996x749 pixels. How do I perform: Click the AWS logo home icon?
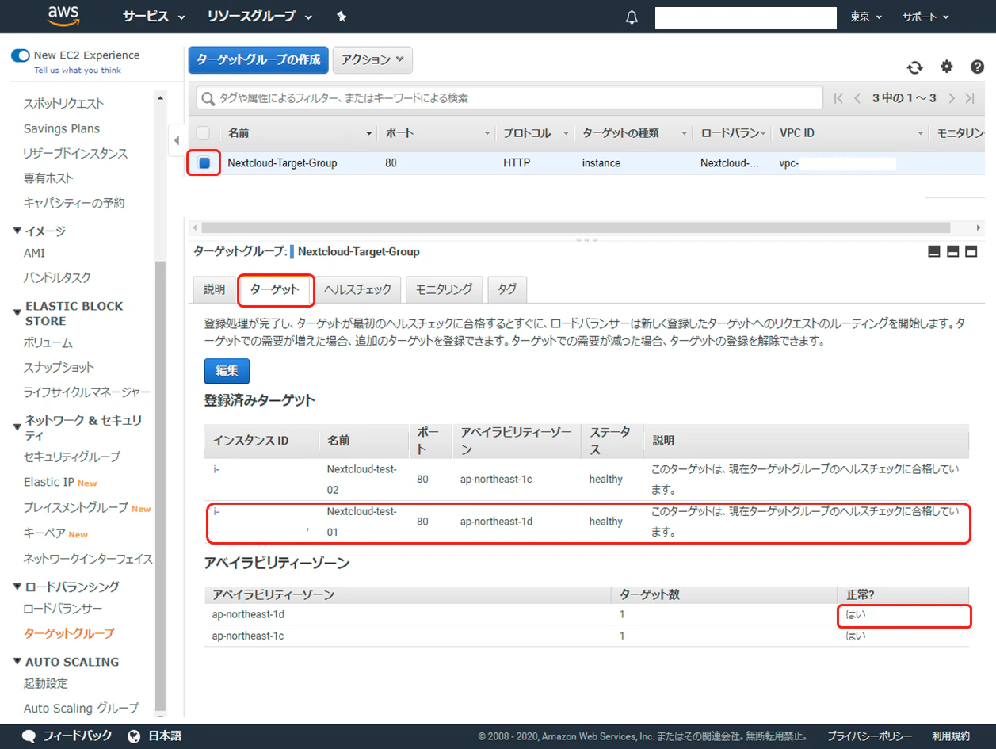pyautogui.click(x=63, y=17)
